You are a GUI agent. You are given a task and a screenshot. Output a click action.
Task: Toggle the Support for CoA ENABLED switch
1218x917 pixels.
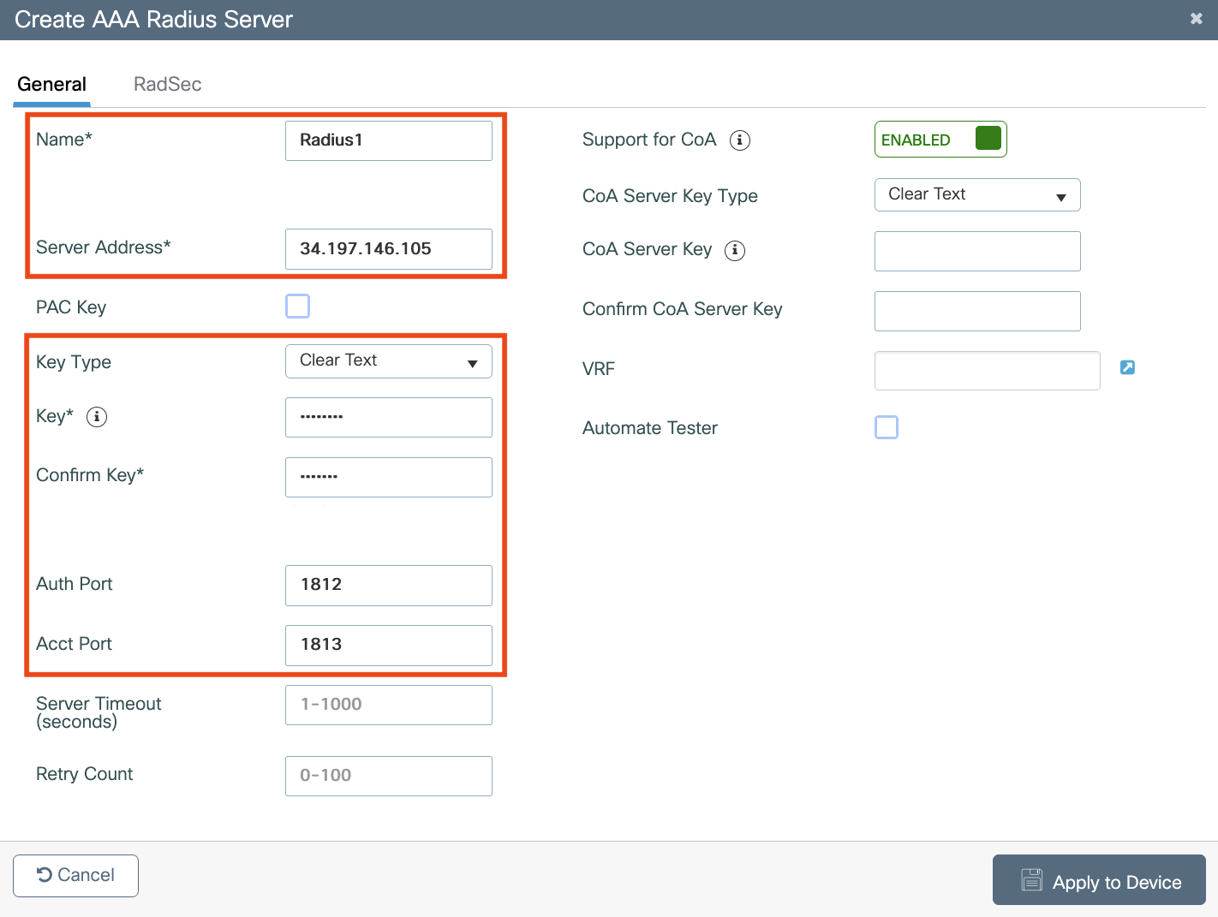[940, 140]
